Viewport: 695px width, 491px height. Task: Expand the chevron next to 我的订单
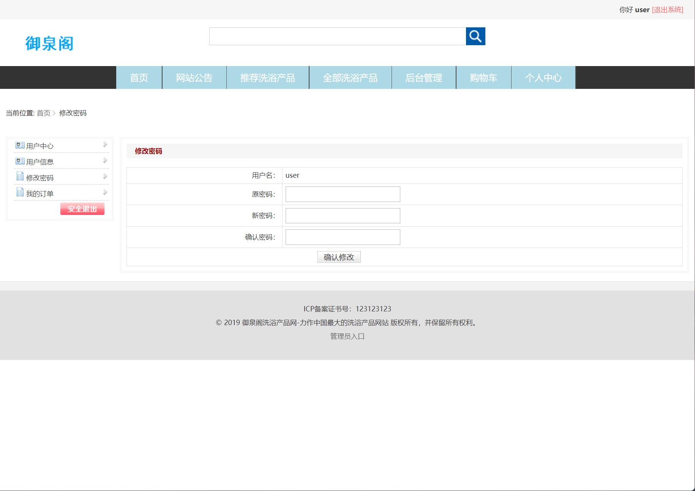[x=105, y=192]
